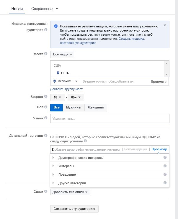The height and width of the screenshot is (219, 178).
Task: Select Все gender option
Action: pos(56,107)
